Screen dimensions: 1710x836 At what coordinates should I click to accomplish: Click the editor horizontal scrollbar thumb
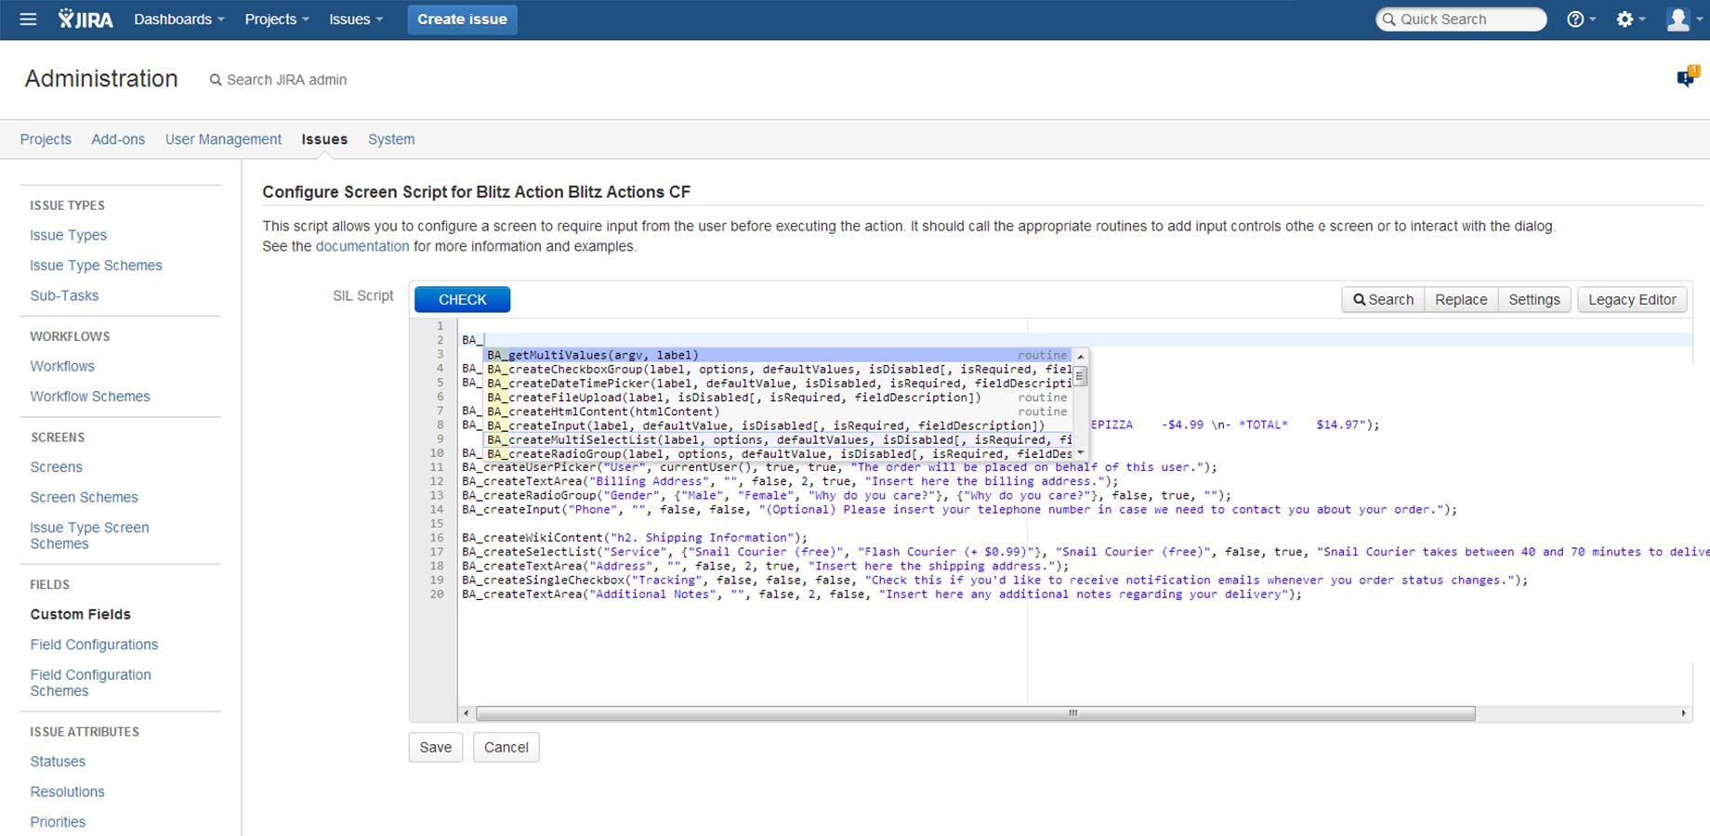click(976, 713)
